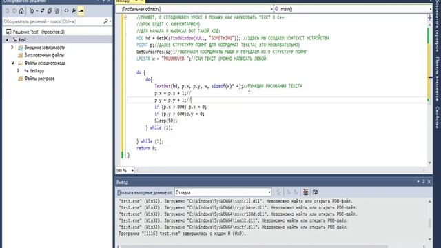Click the return 0; line in code
Screen dimensions: 441x248
coord(147,149)
